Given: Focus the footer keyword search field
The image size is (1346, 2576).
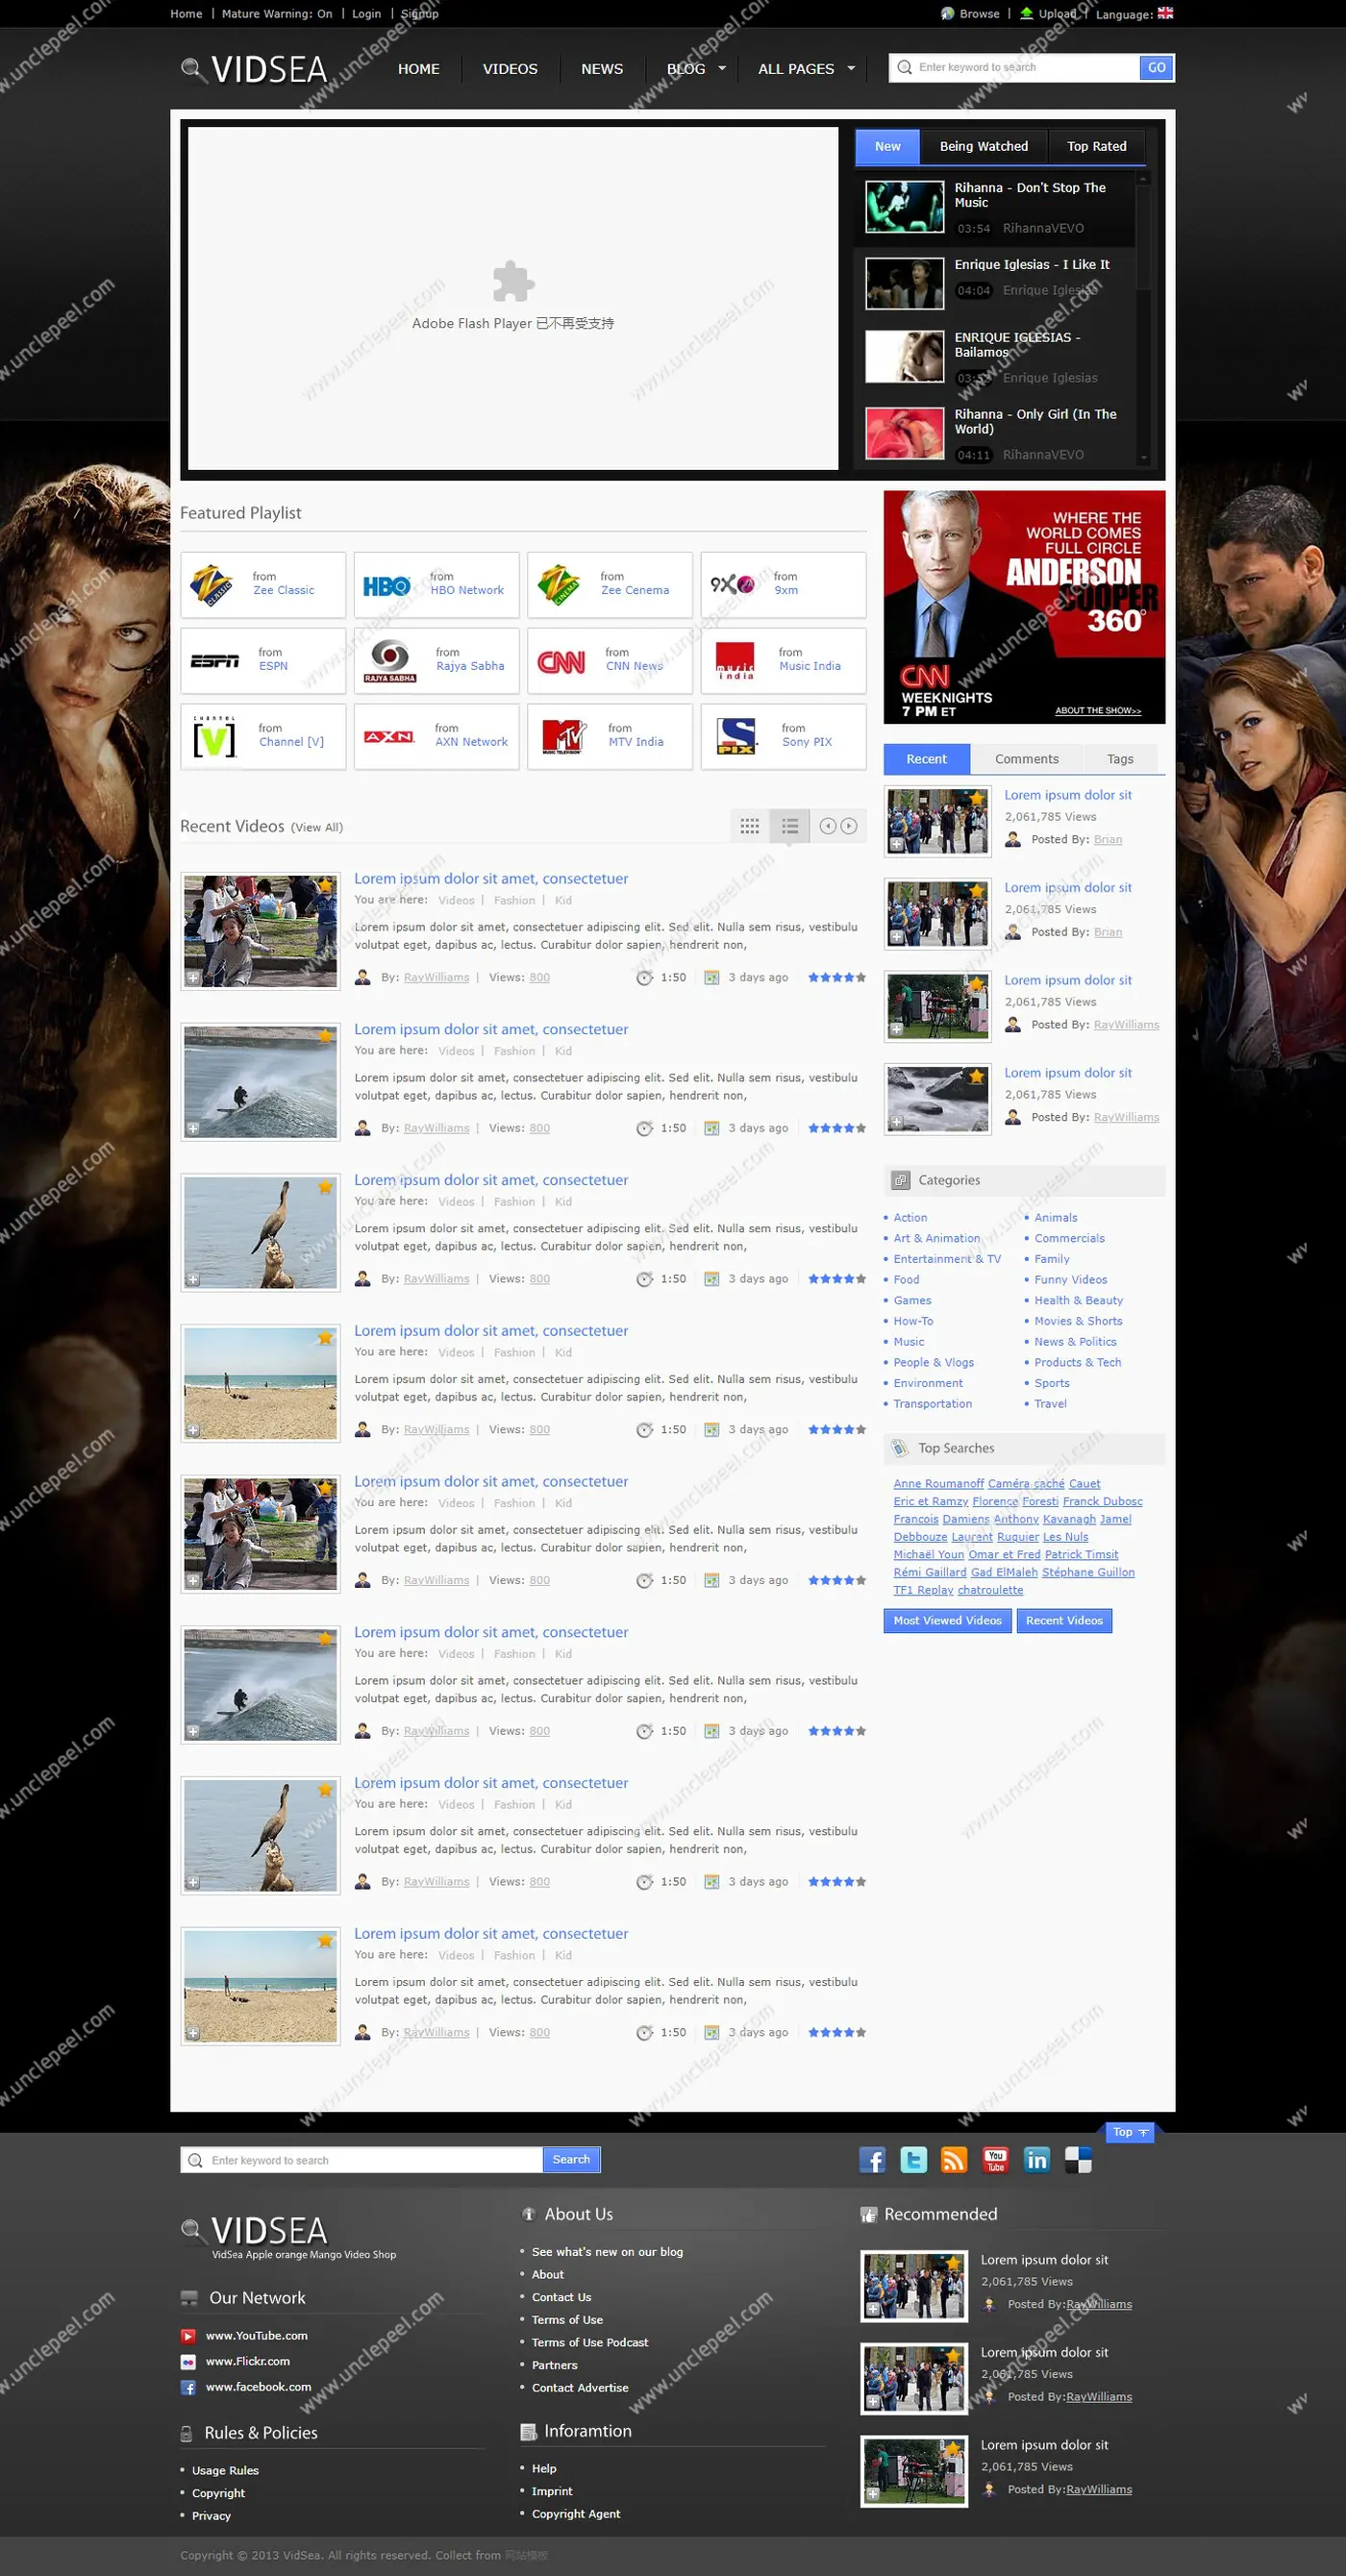Looking at the screenshot, I should pyautogui.click(x=362, y=2160).
